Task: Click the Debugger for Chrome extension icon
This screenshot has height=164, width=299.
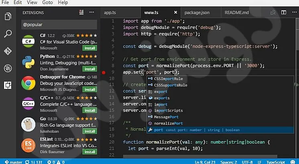Action: click(28, 83)
